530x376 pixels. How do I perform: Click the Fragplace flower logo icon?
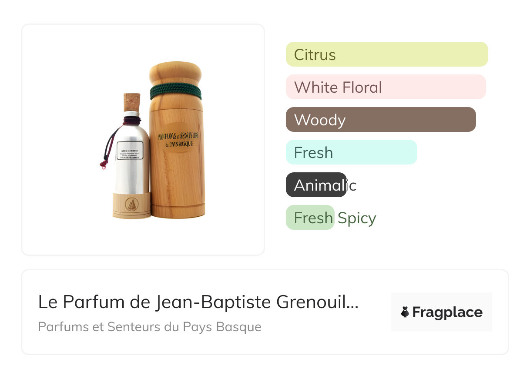tap(405, 312)
